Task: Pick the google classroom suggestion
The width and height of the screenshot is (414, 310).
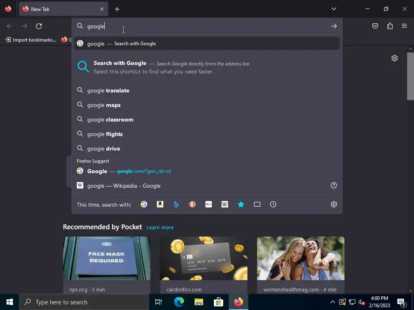Action: click(207, 119)
